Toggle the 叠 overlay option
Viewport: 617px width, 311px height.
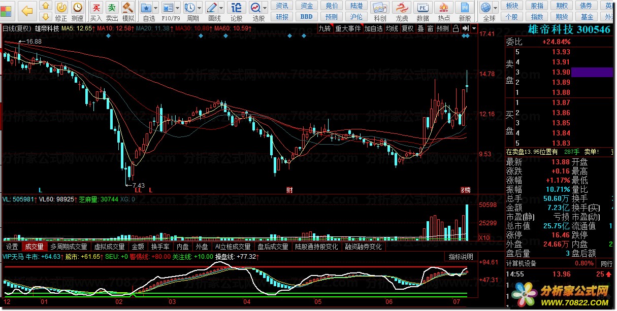[420, 28]
